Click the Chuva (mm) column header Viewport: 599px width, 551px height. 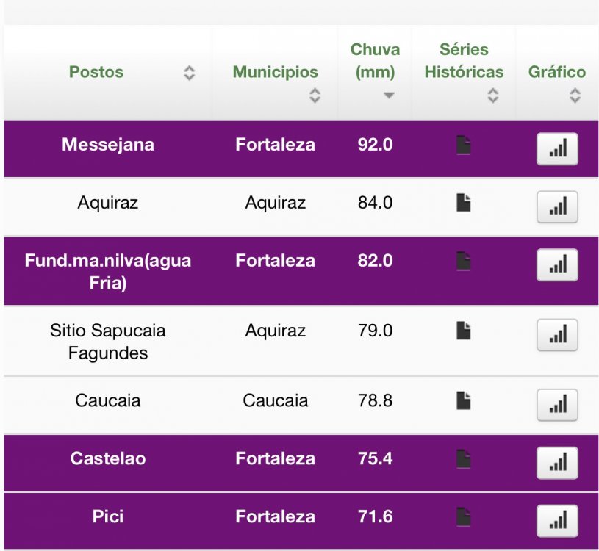point(375,61)
